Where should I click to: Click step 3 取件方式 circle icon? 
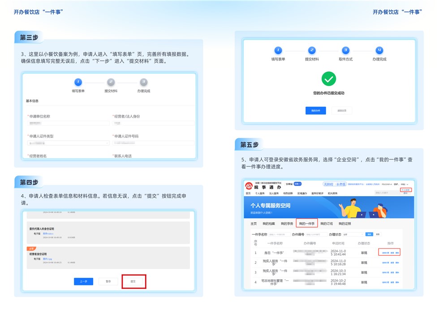coord(345,50)
